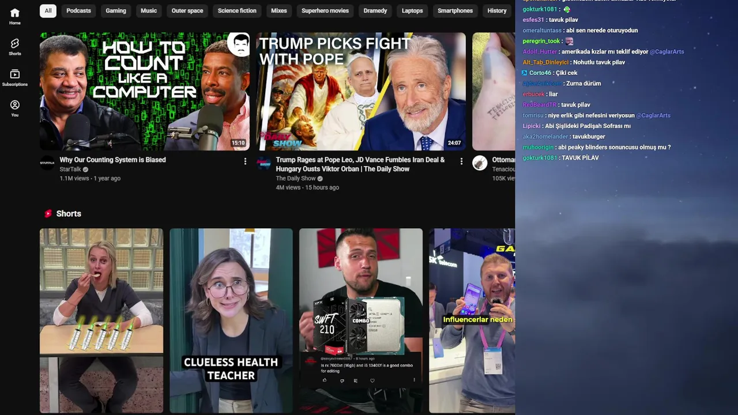Select the Mixes filter chip
This screenshot has width=738, height=415.
[279, 10]
